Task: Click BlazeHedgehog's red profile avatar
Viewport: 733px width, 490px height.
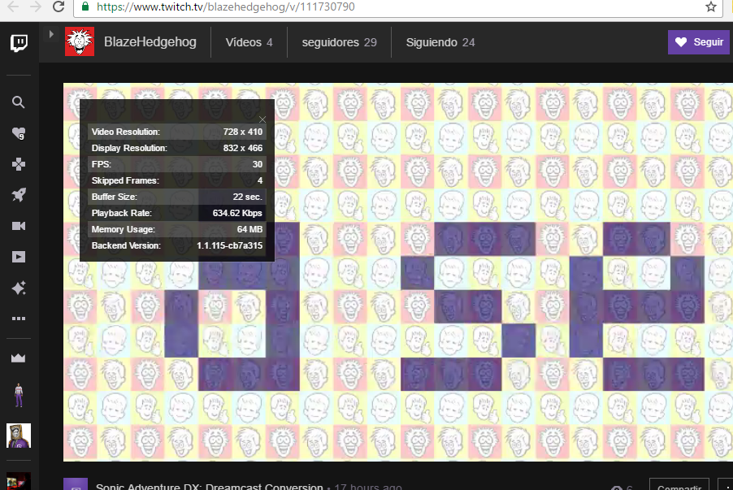Action: [x=80, y=41]
